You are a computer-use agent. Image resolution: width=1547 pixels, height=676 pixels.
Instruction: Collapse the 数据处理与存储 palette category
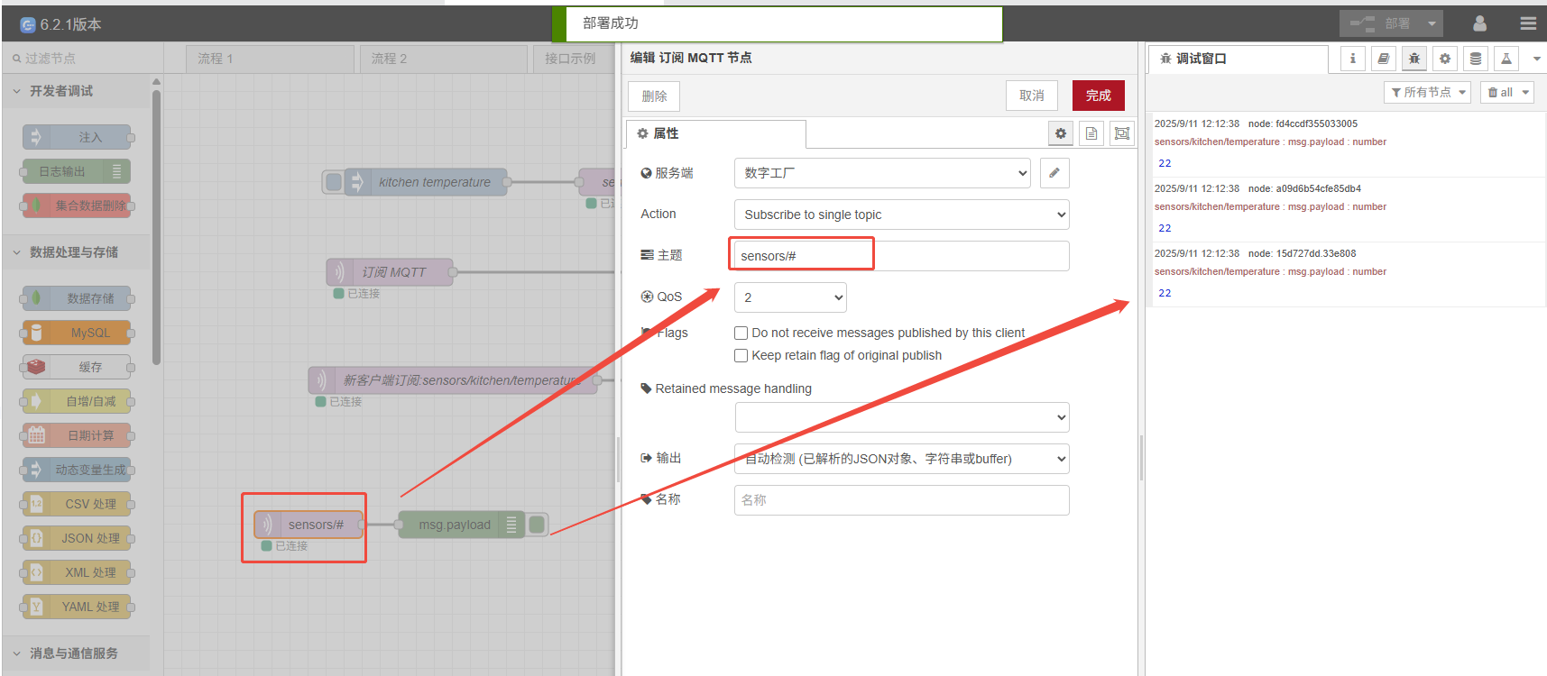coord(76,252)
